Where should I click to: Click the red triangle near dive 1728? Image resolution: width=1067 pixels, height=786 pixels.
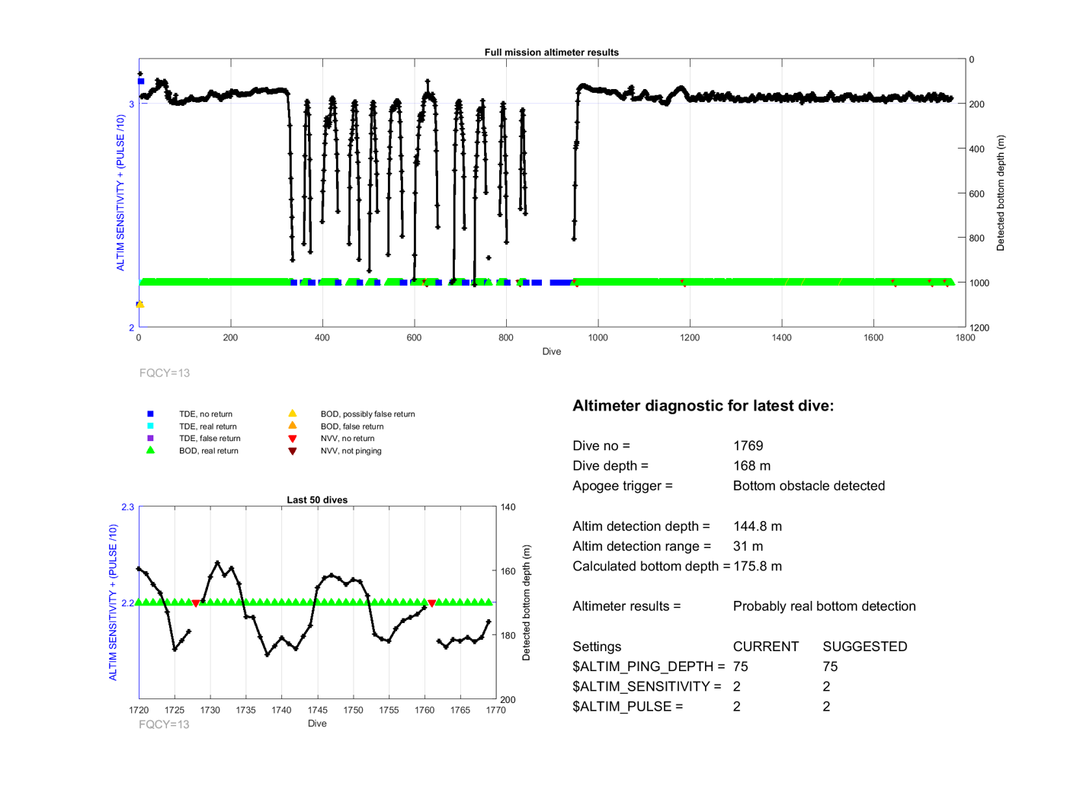pos(196,603)
